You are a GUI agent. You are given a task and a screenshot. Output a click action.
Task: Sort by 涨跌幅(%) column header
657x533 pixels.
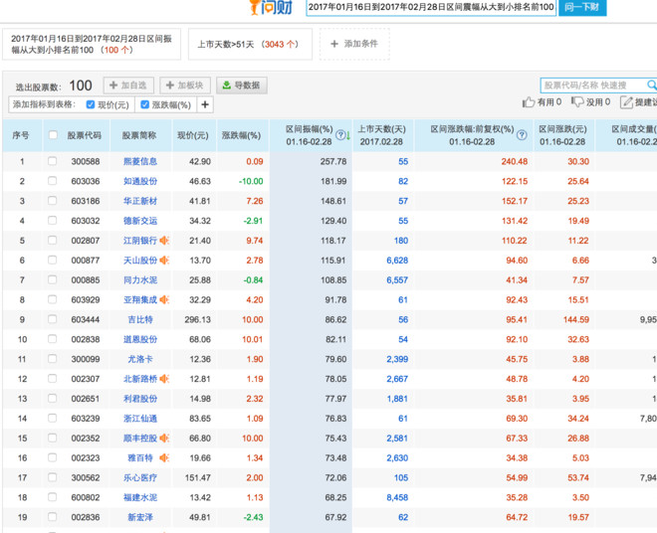241,135
